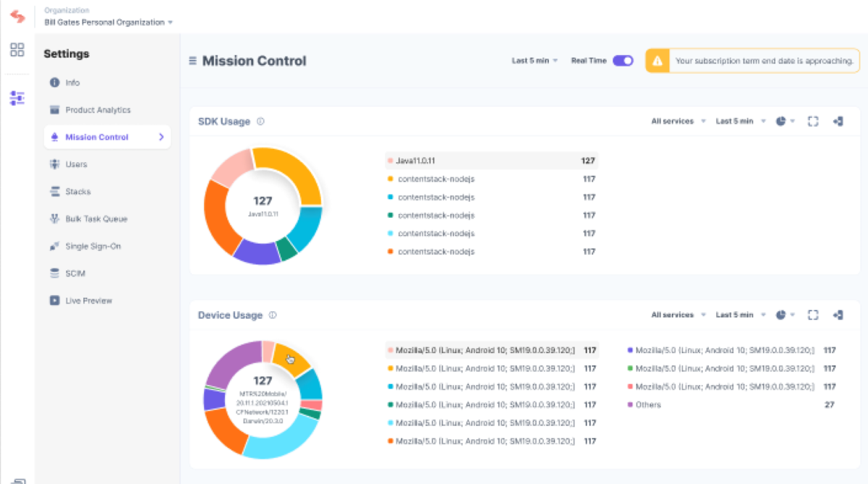Open the Last 5 min dropdown in page header
The height and width of the screenshot is (484, 868).
tap(535, 61)
